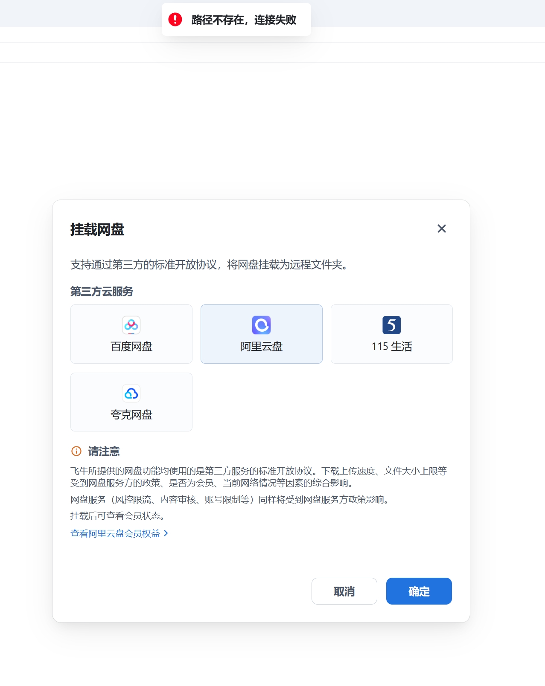Click the 挂载网盘 dialog title

tap(97, 229)
